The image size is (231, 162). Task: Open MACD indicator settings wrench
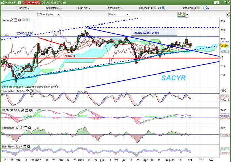tap(22, 110)
